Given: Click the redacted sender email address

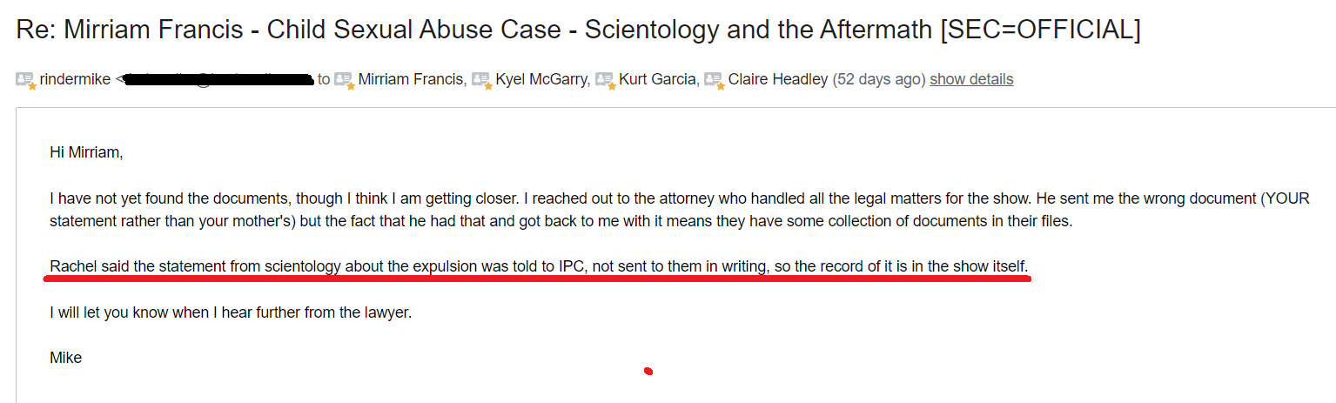Looking at the screenshot, I should 218,80.
